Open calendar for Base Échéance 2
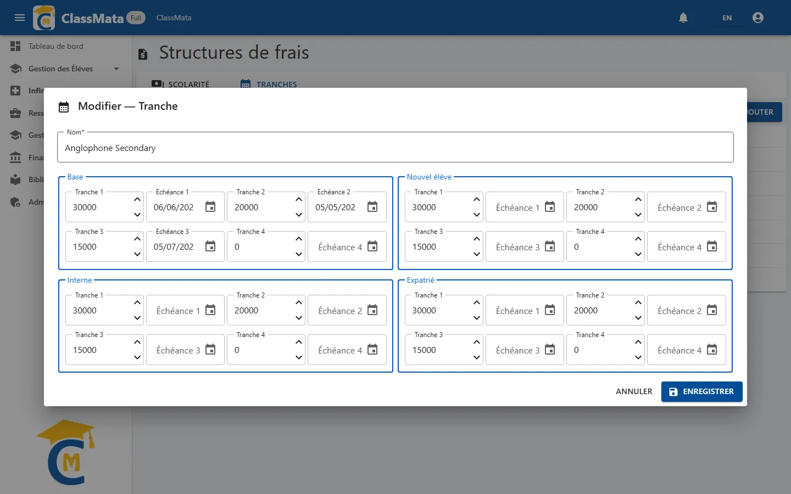 tap(372, 207)
